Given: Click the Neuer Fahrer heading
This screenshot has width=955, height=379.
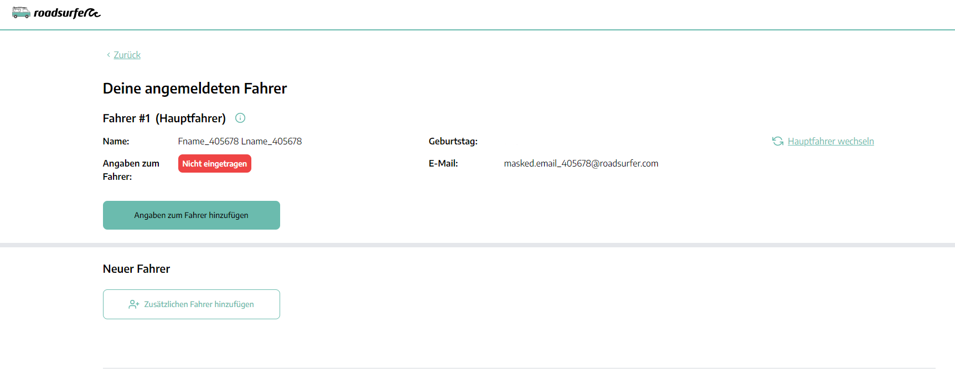Looking at the screenshot, I should tap(136, 269).
